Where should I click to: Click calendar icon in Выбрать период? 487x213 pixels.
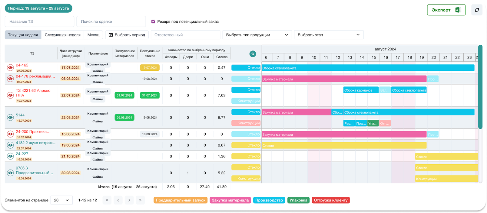click(111, 35)
